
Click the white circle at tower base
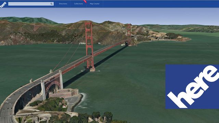(x=90, y=71)
